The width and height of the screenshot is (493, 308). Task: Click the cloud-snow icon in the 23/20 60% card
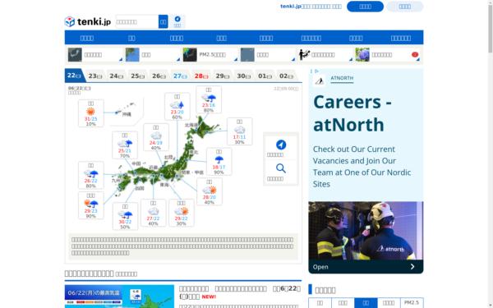[x=177, y=104]
